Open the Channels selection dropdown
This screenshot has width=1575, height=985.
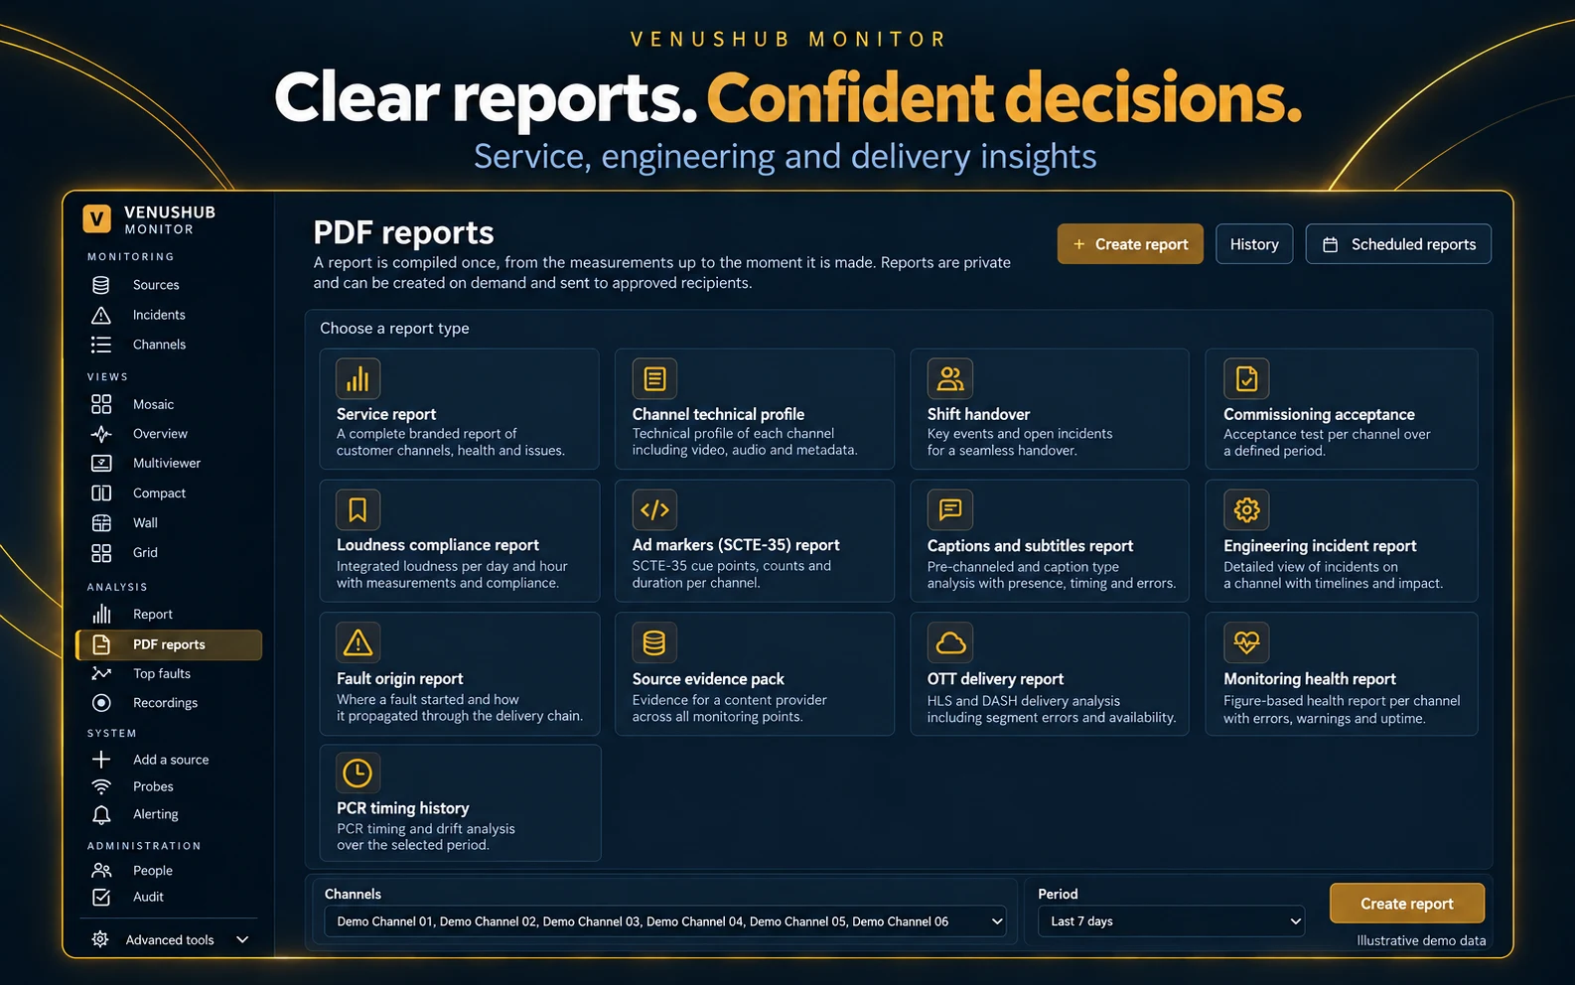pyautogui.click(x=665, y=921)
